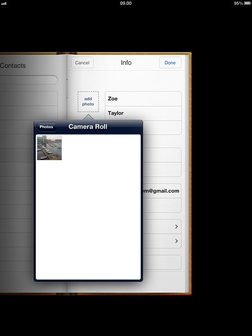Tap the Info title header
Image resolution: width=252 pixels, height=336 pixels.
point(126,62)
